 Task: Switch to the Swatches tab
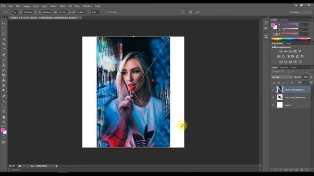coord(284,20)
